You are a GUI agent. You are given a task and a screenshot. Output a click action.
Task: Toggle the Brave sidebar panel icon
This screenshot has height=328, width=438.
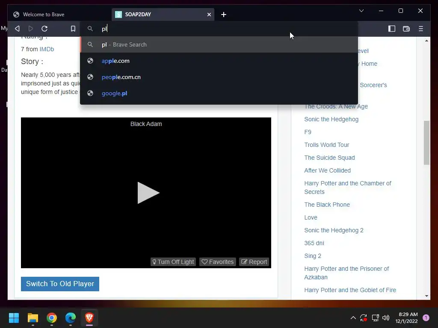click(x=392, y=29)
